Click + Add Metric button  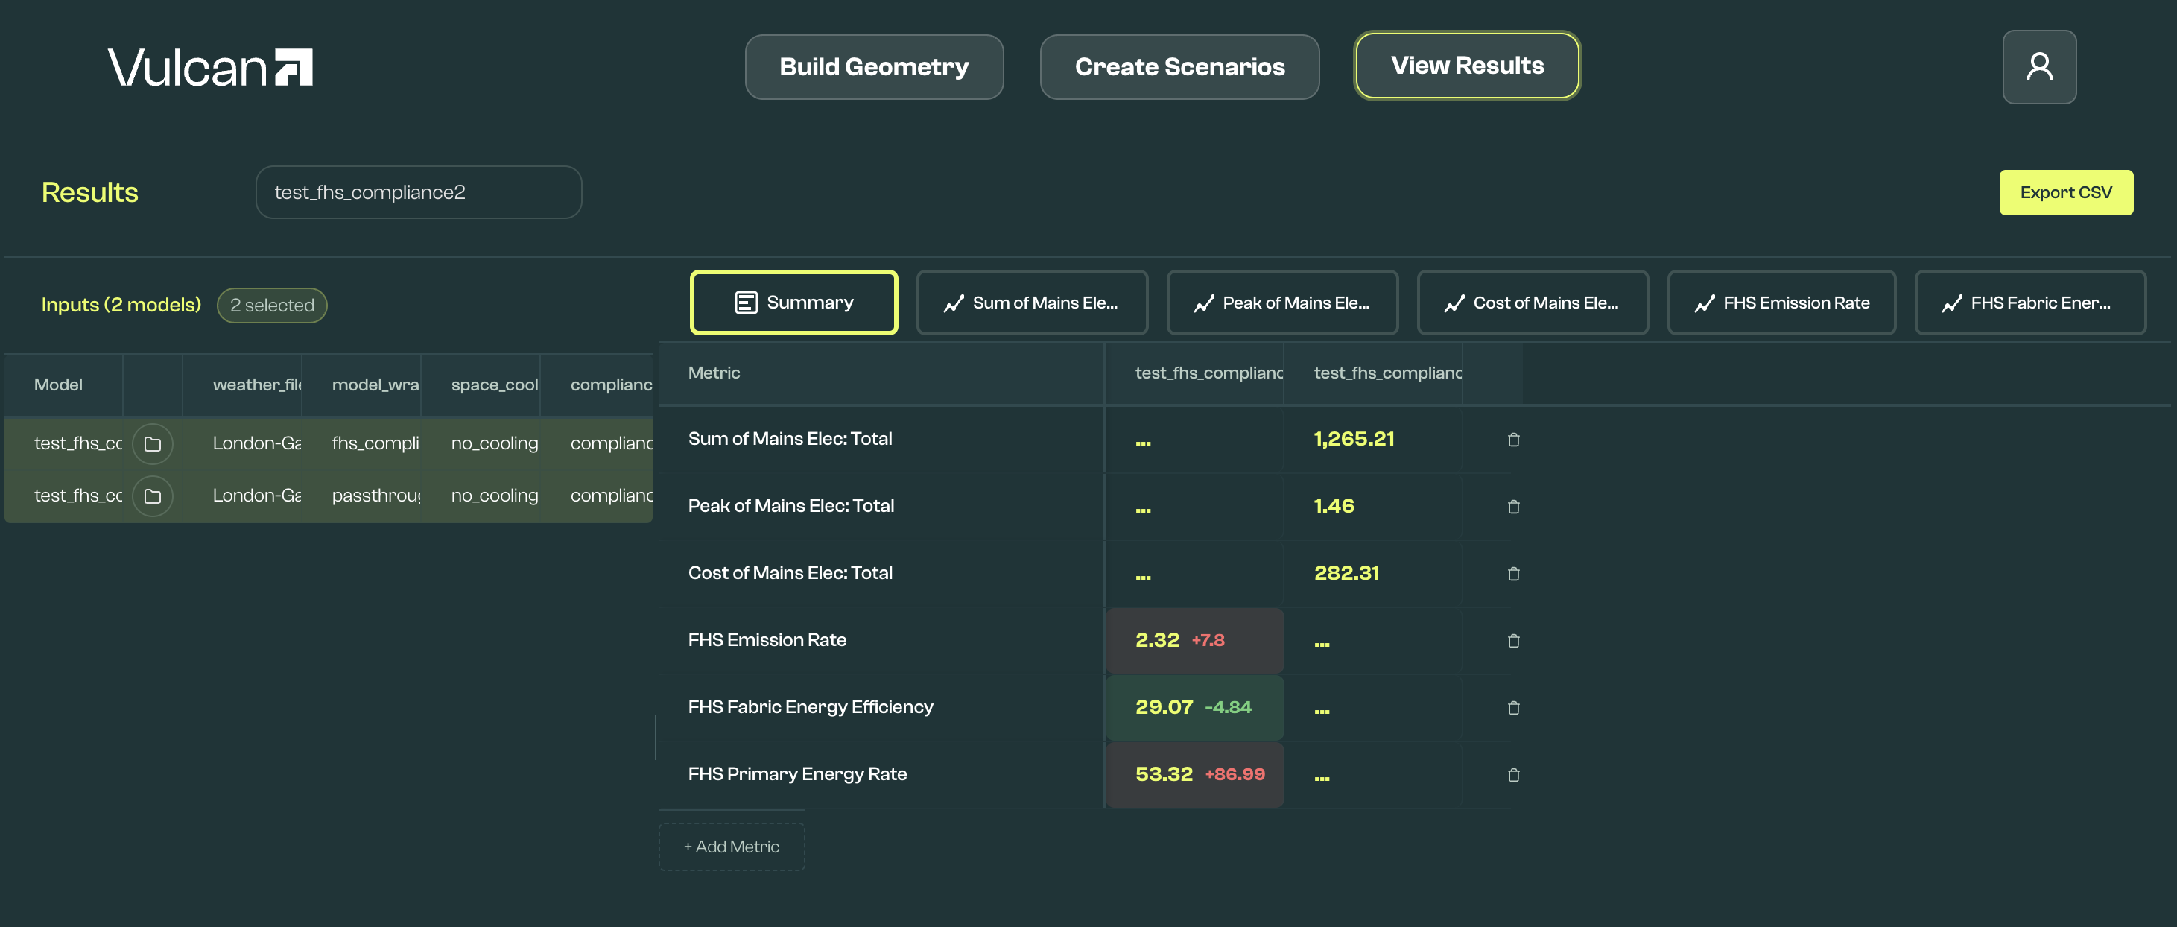731,847
